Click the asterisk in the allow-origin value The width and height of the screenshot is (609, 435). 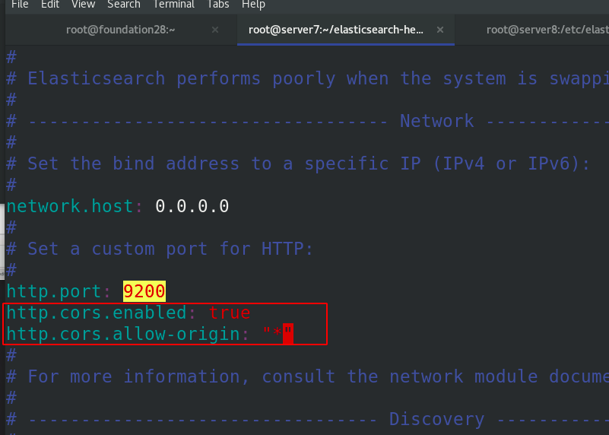pos(277,333)
